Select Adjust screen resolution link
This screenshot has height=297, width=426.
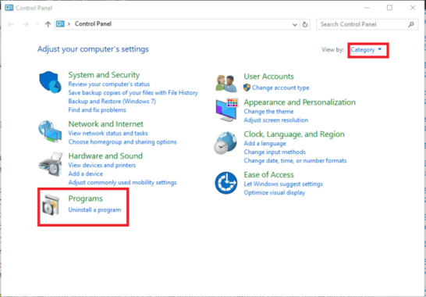point(275,120)
